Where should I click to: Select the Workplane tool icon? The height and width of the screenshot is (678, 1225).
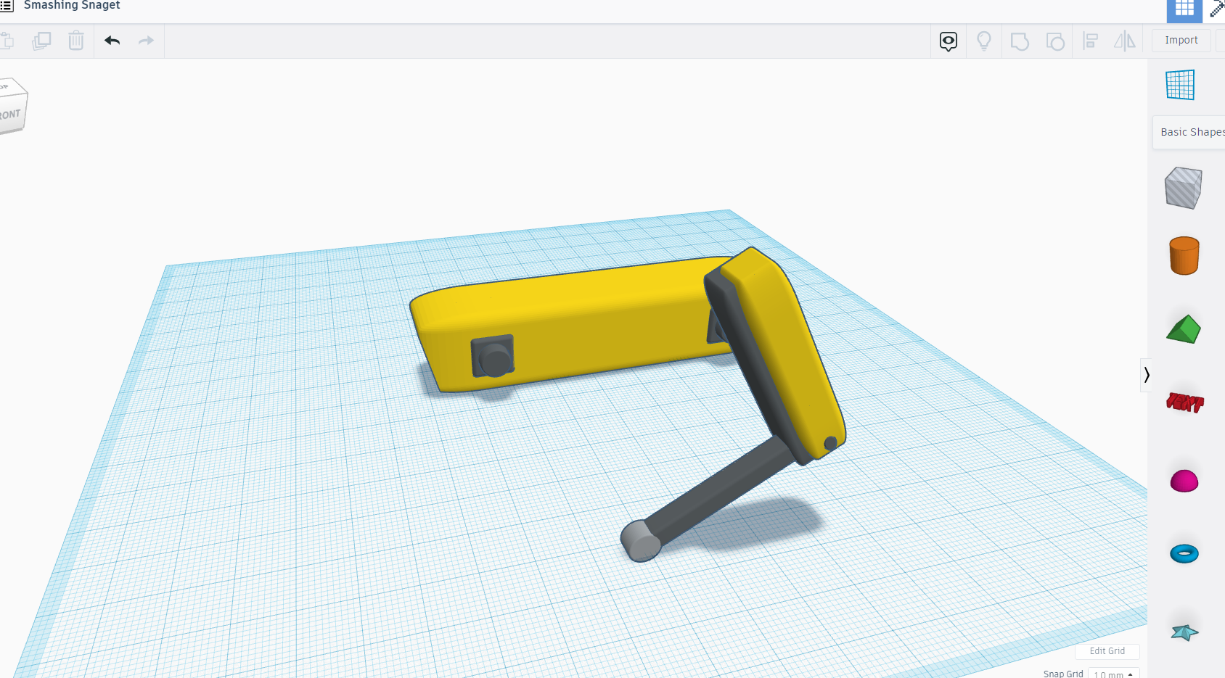(x=1180, y=85)
